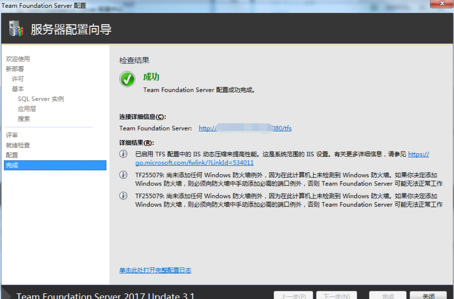Click the info icon beside first TF255079 message
This screenshot has width=454, height=299.
point(124,175)
